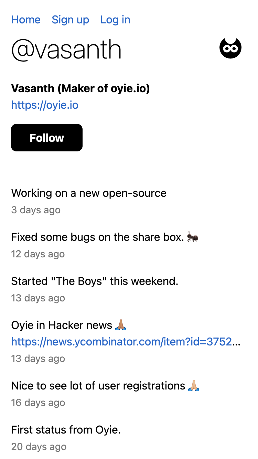Viewport: 258px width, 459px height.
Task: Select the "Fixed some bugs on the share box" status
Action: click(x=98, y=237)
